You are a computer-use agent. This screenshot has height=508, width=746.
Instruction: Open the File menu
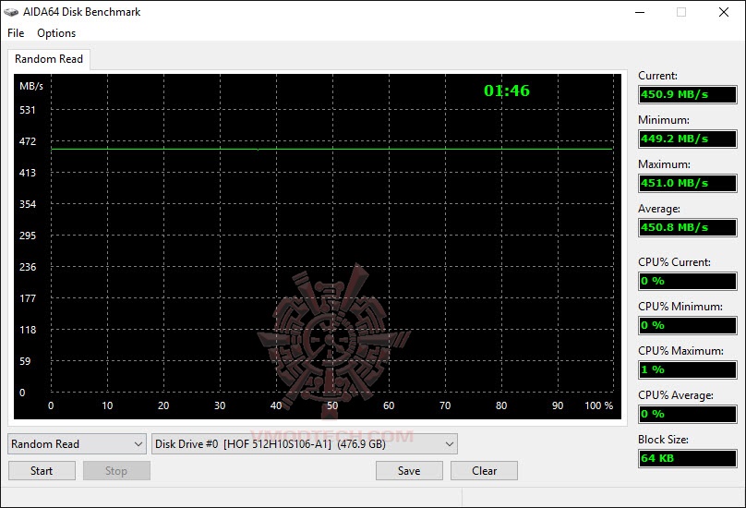tap(16, 33)
